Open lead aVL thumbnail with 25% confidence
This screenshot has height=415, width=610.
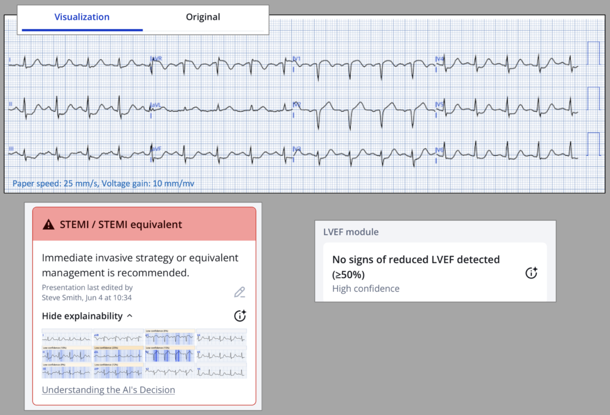tap(119, 354)
